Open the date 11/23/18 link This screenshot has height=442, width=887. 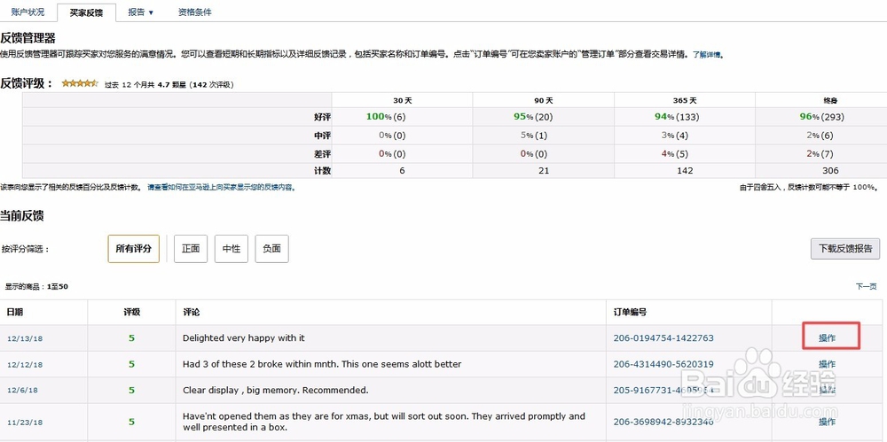[25, 423]
